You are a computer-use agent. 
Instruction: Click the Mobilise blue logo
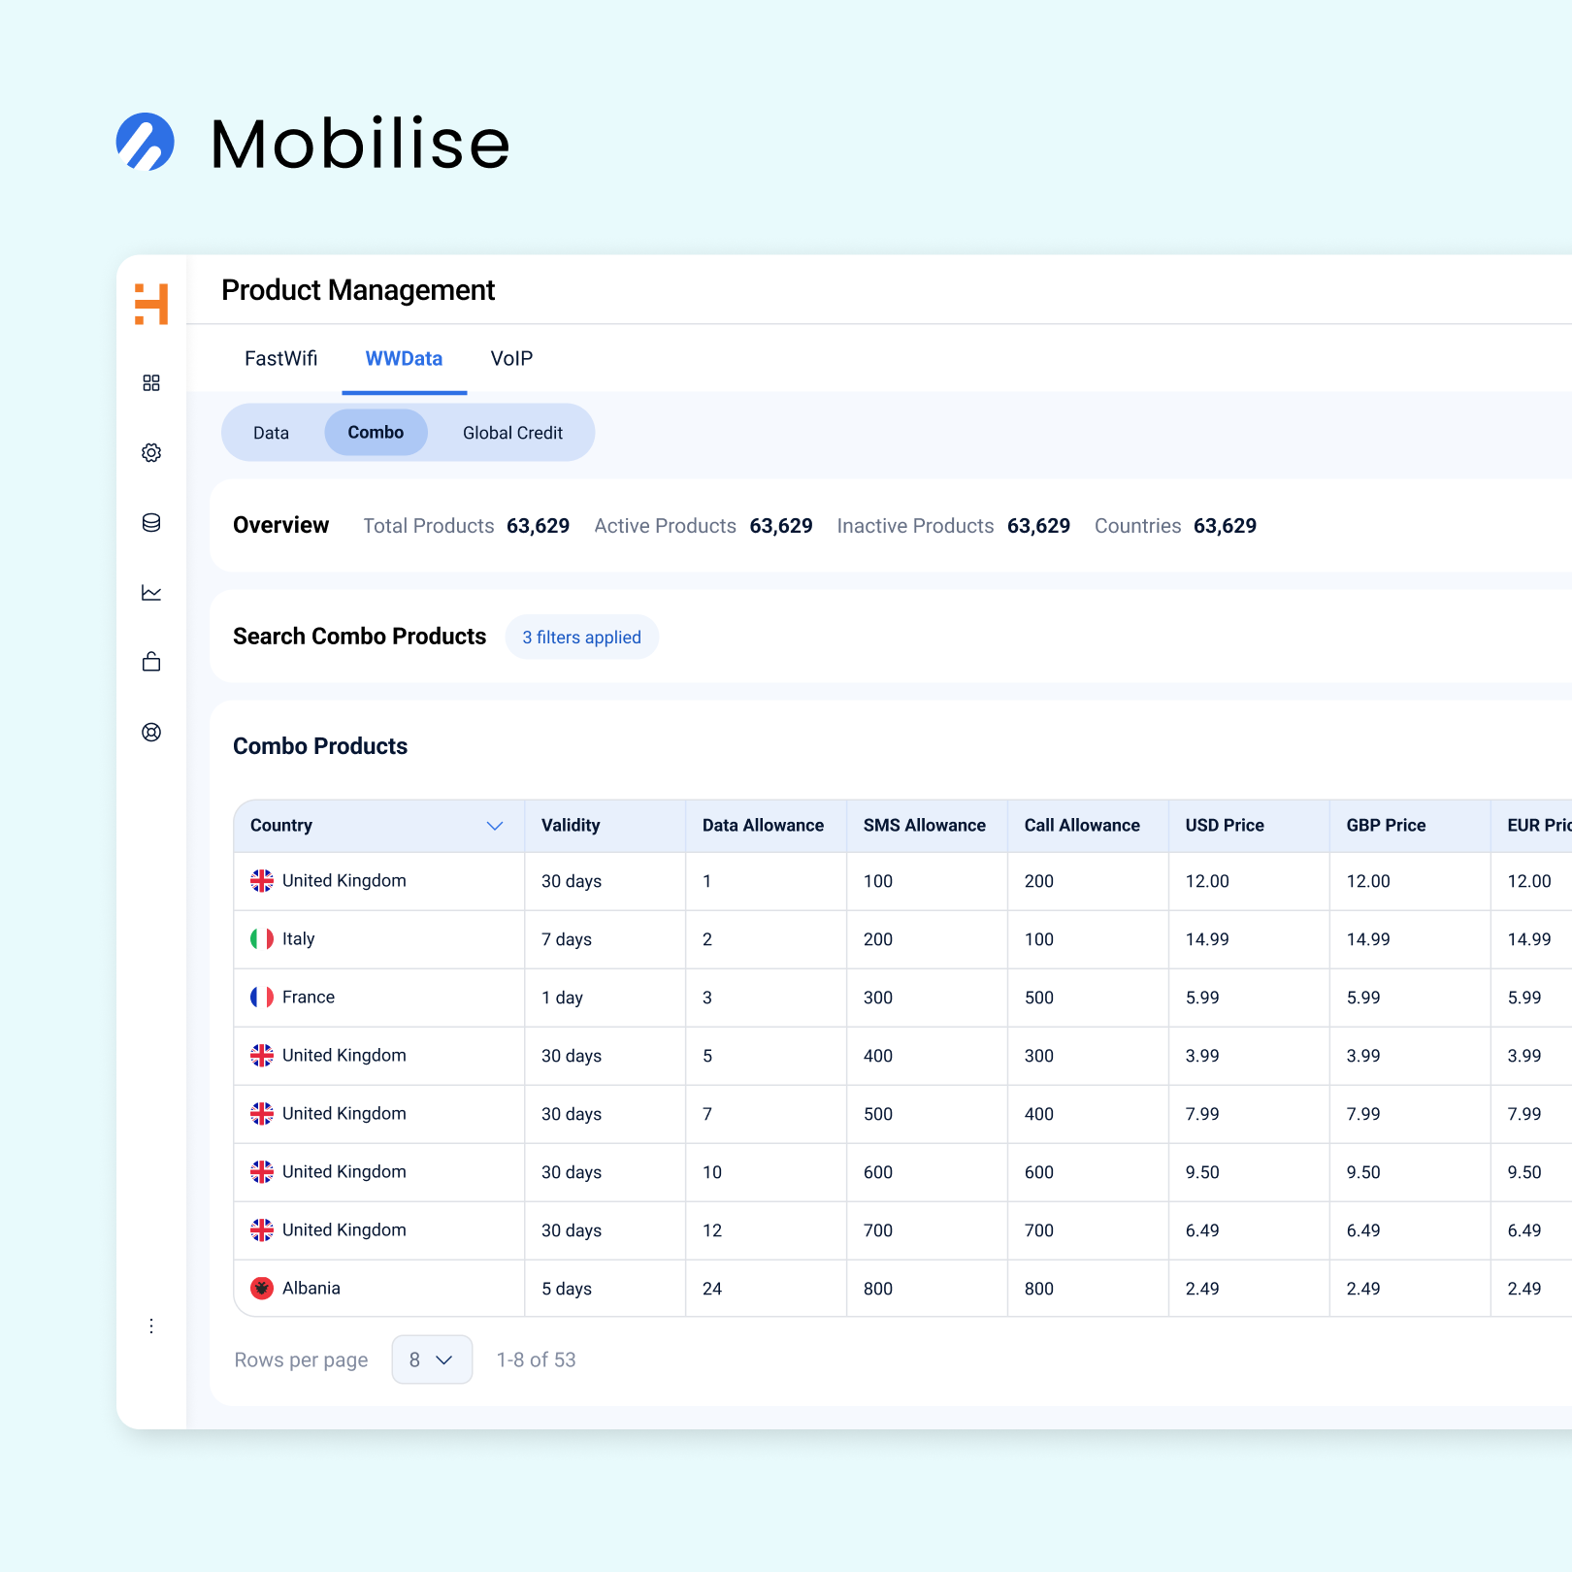pyautogui.click(x=146, y=143)
